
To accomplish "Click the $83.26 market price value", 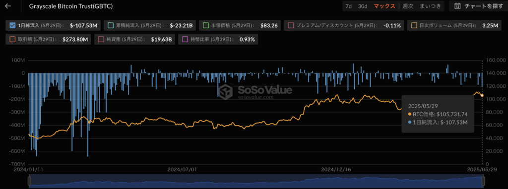I will coord(269,25).
